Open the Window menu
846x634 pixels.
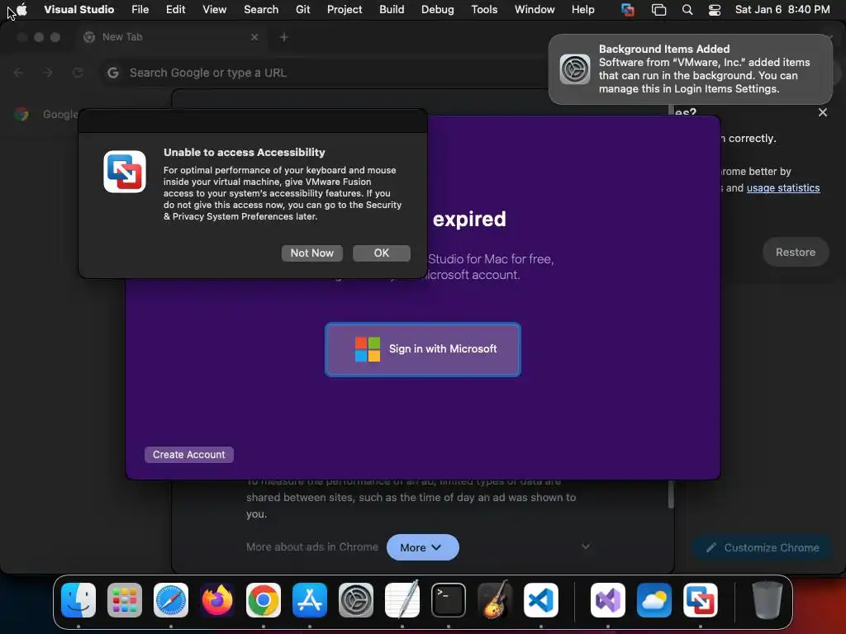coord(535,9)
